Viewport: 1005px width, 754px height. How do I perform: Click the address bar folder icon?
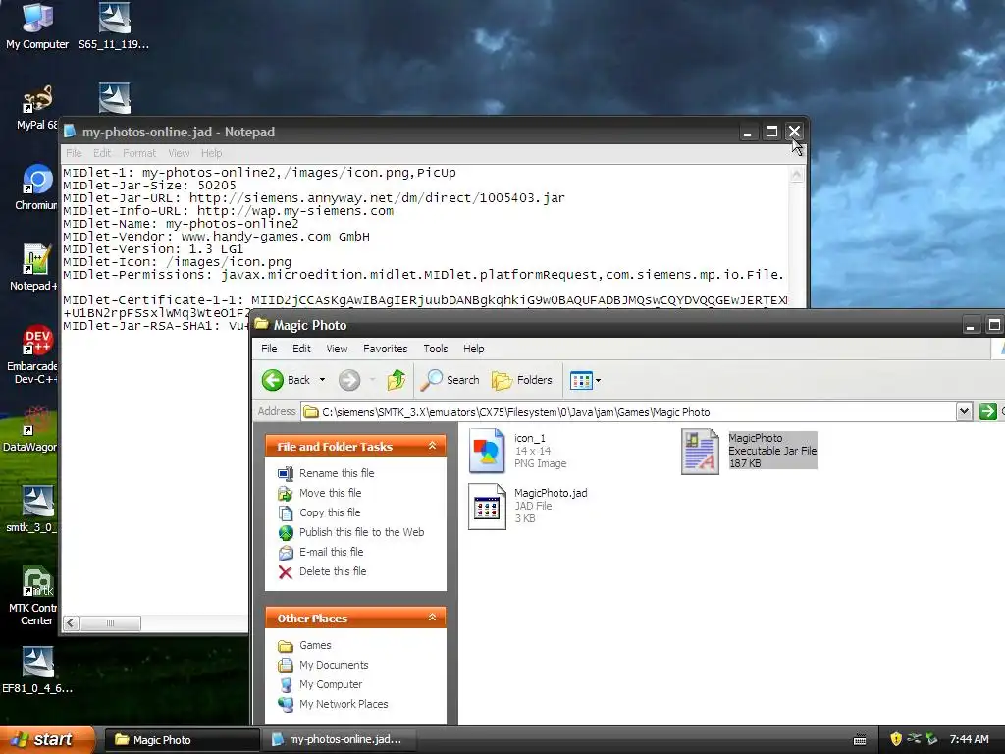(x=311, y=412)
